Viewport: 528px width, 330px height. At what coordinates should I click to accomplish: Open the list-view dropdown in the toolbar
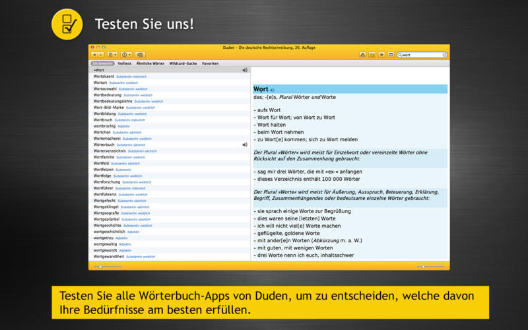coord(112,55)
